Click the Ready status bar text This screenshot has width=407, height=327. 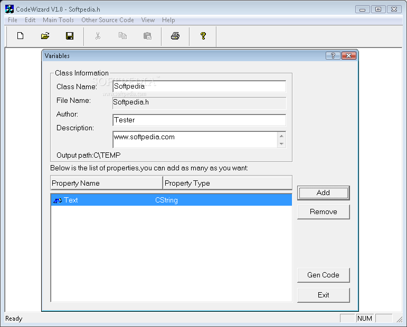tap(14, 319)
